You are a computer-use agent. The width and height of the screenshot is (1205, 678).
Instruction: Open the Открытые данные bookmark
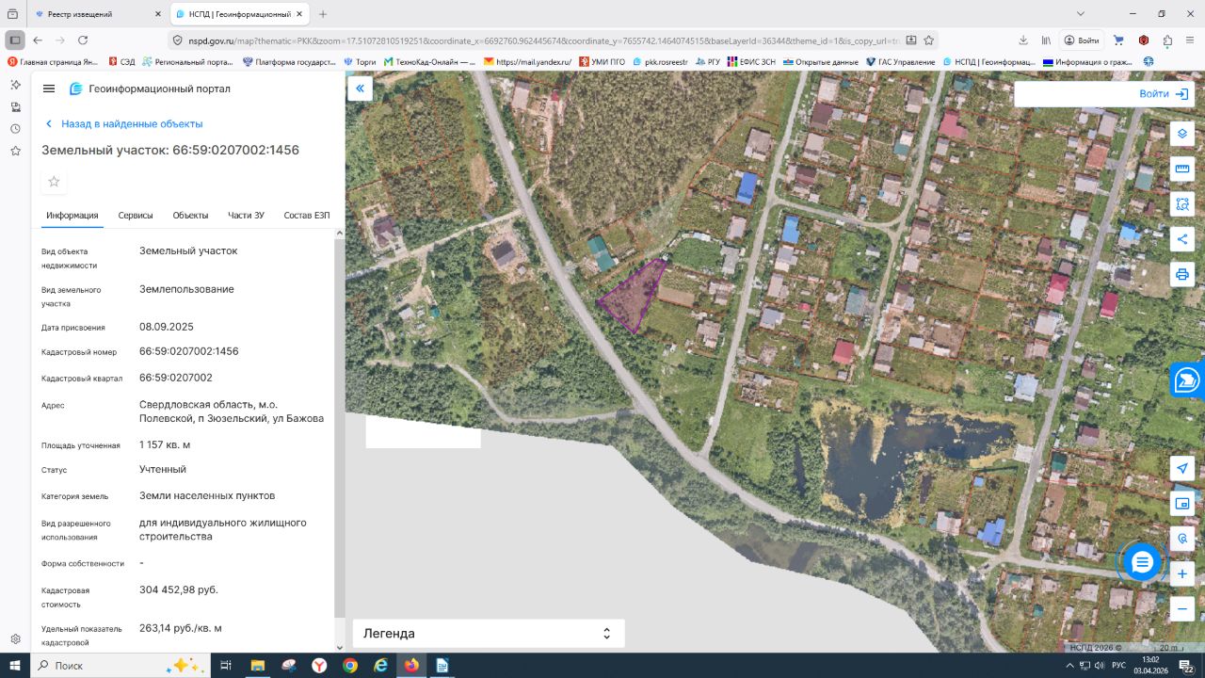pos(821,62)
